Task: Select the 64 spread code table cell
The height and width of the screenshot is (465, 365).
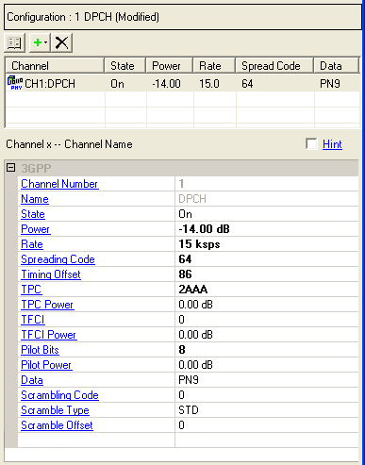Action: coord(247,84)
